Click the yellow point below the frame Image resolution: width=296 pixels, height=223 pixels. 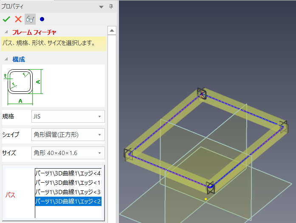[x=206, y=199]
